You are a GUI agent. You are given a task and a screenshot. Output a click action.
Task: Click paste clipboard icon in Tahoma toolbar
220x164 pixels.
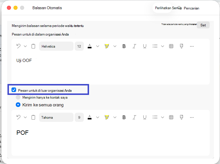pos(33,117)
